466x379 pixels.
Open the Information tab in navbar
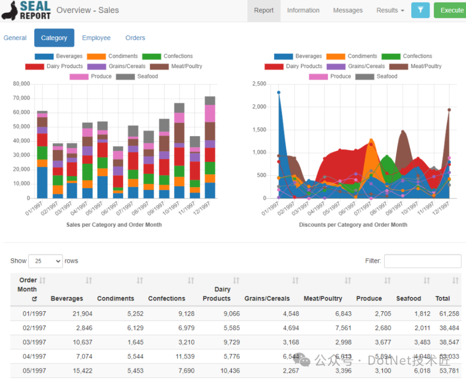(303, 10)
